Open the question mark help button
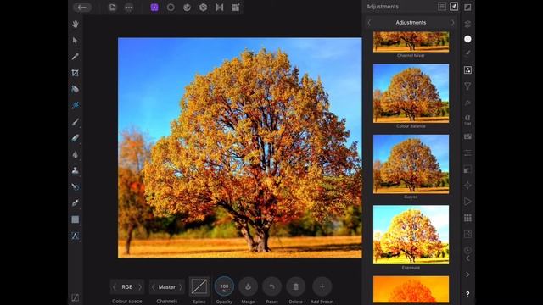The width and height of the screenshot is (543, 305). click(467, 294)
